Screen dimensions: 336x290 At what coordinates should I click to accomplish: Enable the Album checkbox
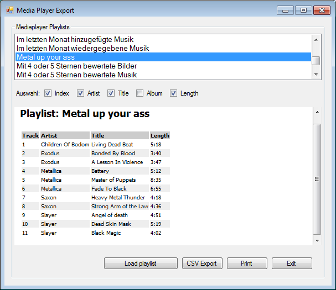click(139, 93)
